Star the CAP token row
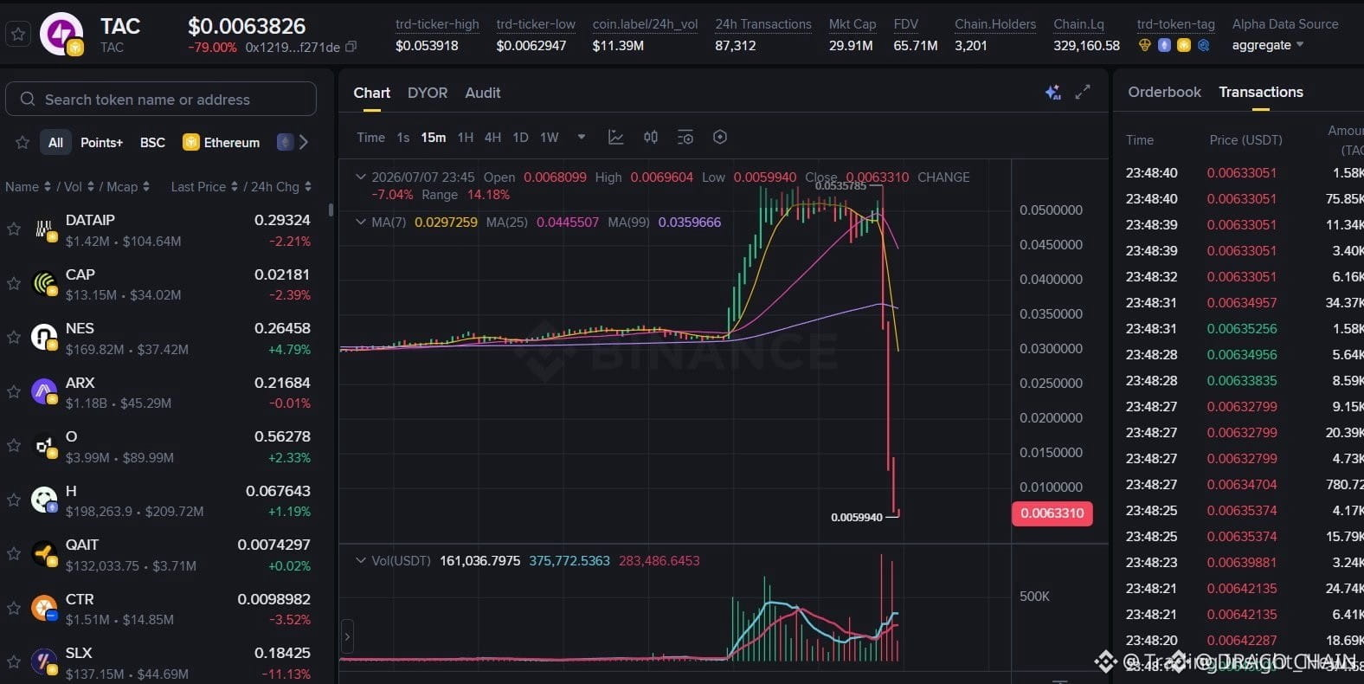The width and height of the screenshot is (1364, 684). tap(14, 284)
